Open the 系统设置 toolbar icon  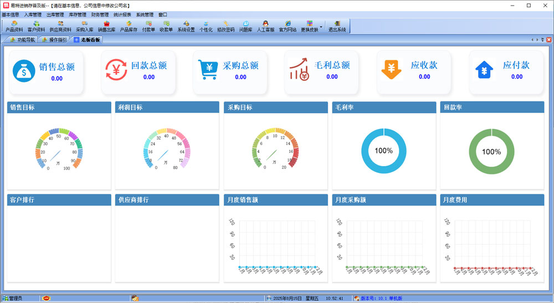click(186, 26)
